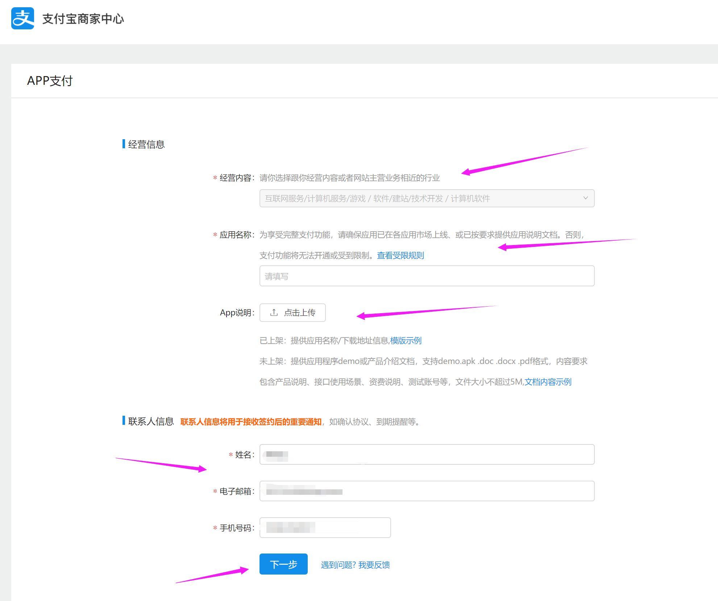This screenshot has width=718, height=601.
Task: Click the 支付宝商家中心 header title
Action: coord(83,19)
